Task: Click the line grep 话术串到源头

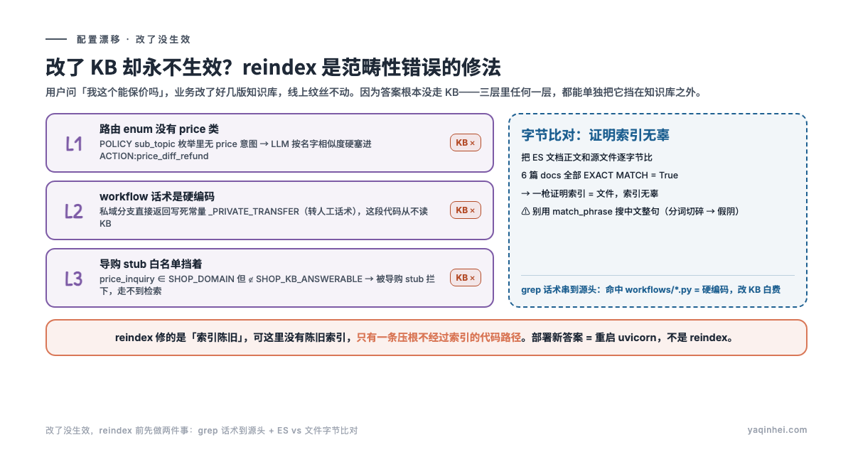Action: (x=651, y=289)
